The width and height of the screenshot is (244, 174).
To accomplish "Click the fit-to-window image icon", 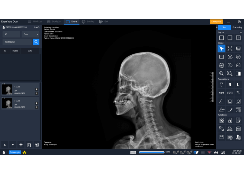I will (230, 48).
